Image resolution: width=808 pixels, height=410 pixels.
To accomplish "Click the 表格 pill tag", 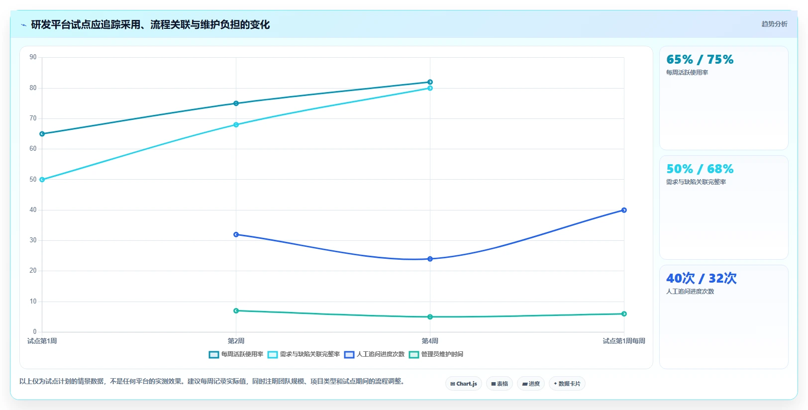I will (500, 384).
